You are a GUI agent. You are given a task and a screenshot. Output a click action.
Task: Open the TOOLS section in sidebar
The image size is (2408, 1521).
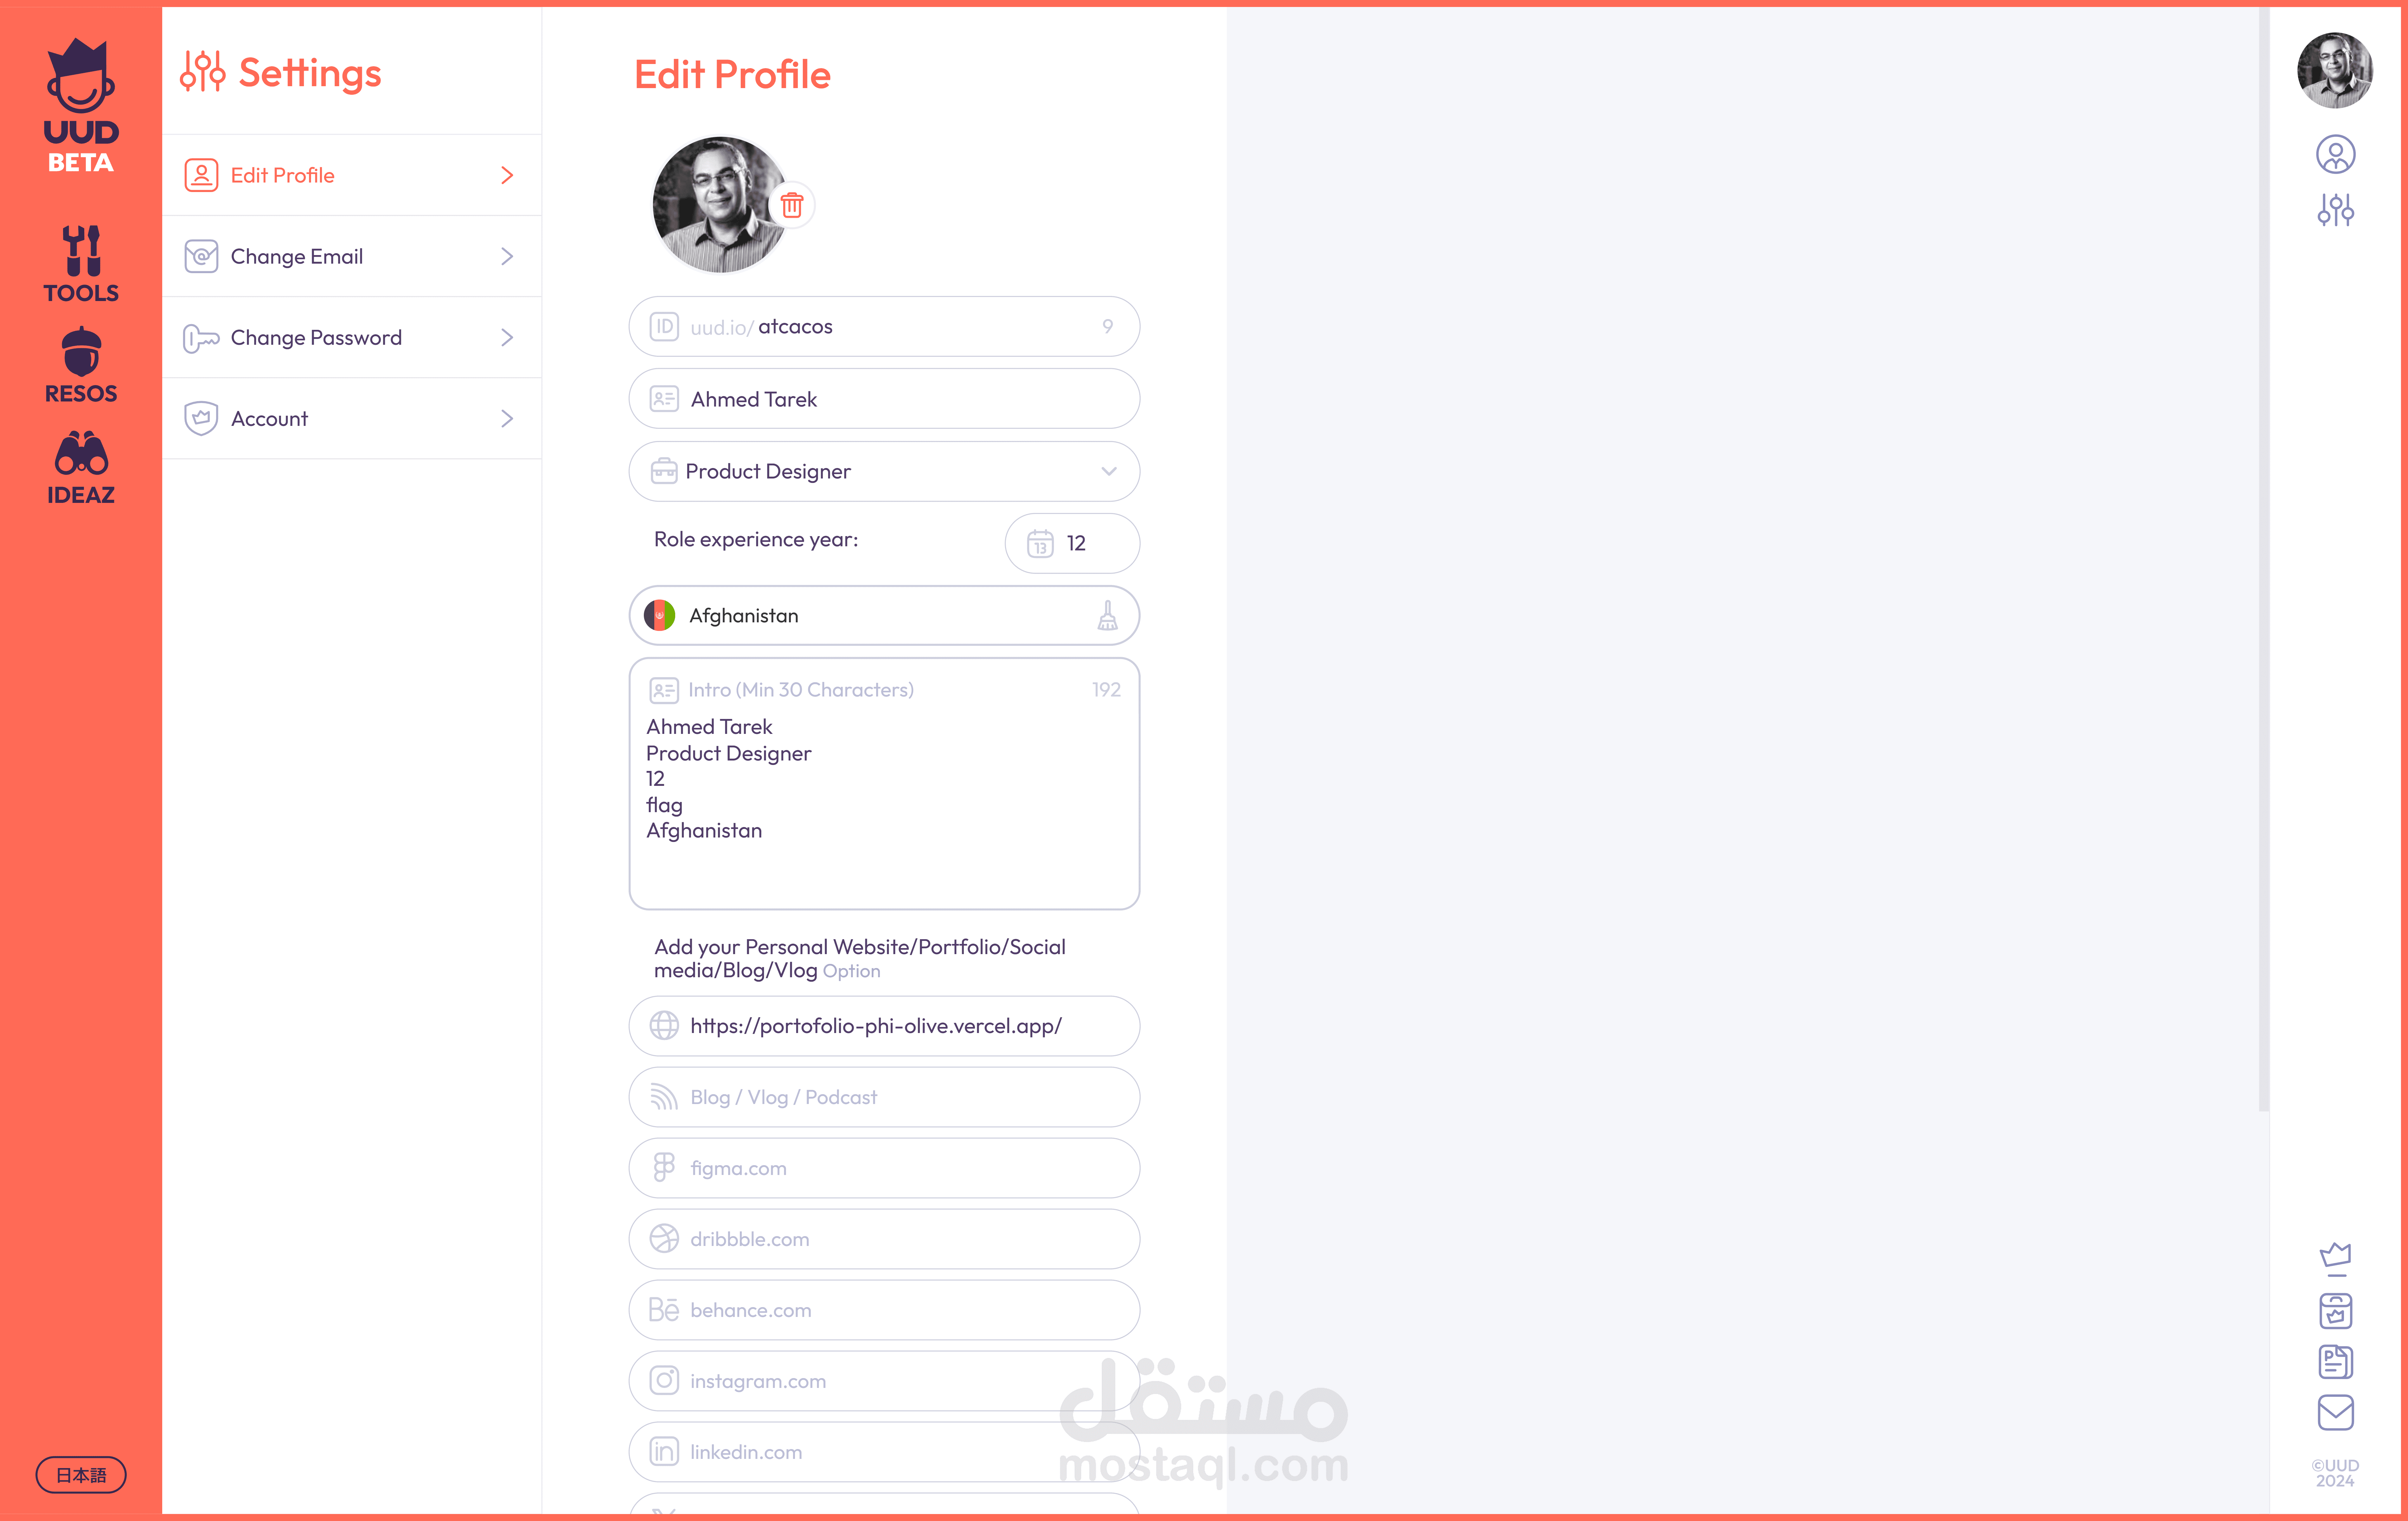(x=81, y=263)
